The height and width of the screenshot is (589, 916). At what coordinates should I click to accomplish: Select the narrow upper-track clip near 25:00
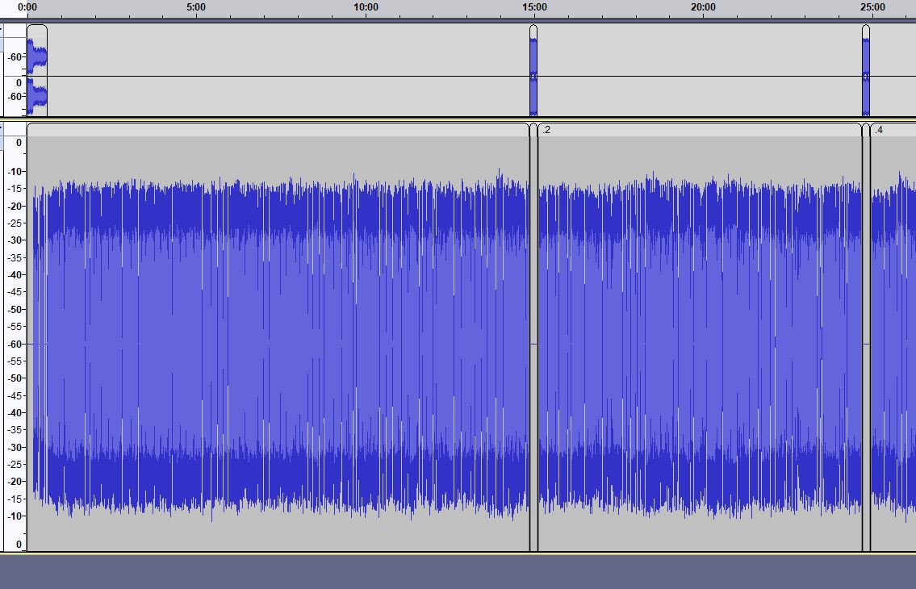pos(866,71)
